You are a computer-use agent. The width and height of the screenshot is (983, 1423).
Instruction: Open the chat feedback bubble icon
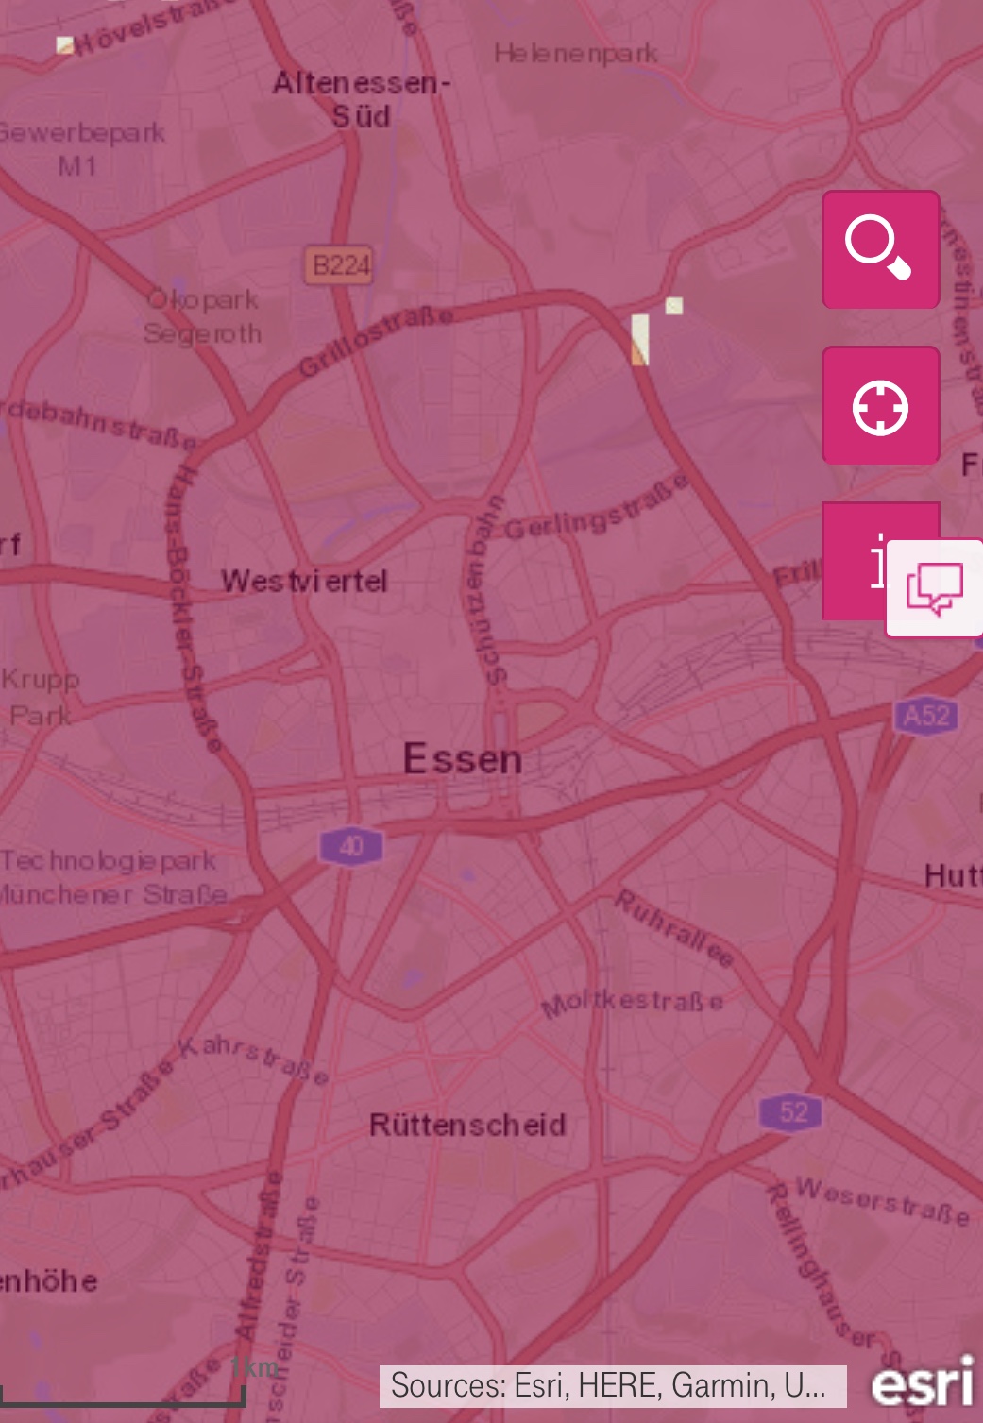[934, 588]
